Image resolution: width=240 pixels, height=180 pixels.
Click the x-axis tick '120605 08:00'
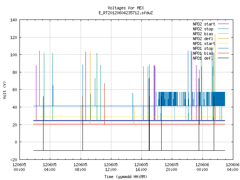[x=80, y=167]
